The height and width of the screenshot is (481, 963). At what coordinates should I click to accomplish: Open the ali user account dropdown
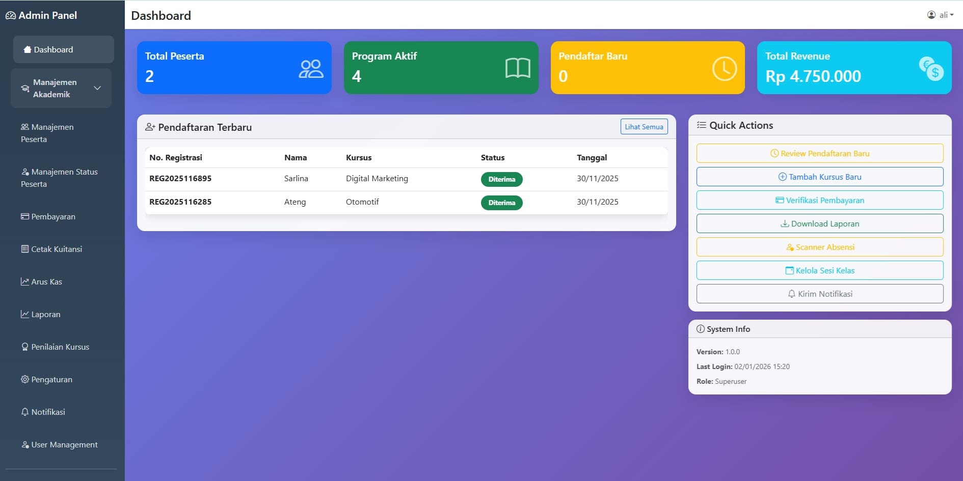pos(940,15)
